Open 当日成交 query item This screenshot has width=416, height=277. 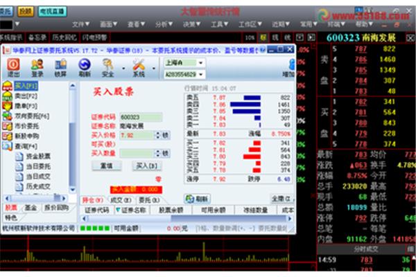[x=38, y=177]
